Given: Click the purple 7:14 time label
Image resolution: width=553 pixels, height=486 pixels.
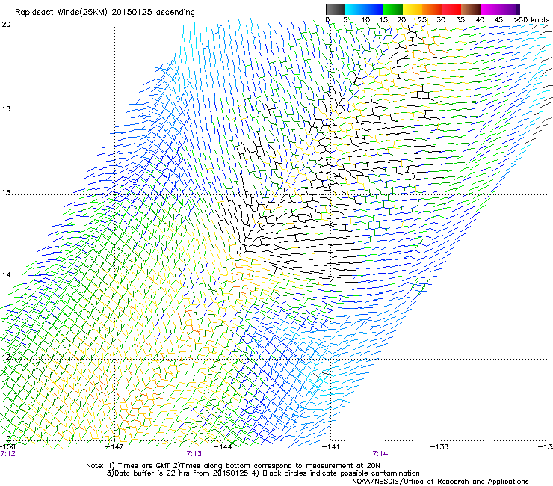Looking at the screenshot, I should (x=380, y=454).
